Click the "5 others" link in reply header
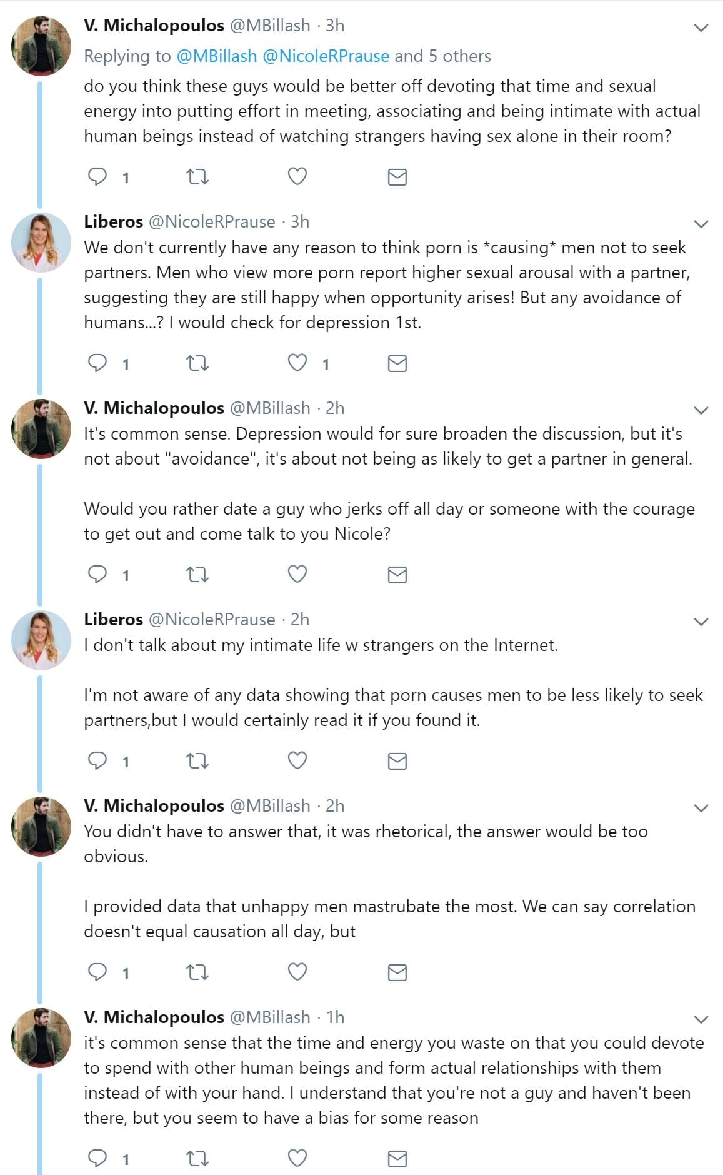 tap(459, 56)
